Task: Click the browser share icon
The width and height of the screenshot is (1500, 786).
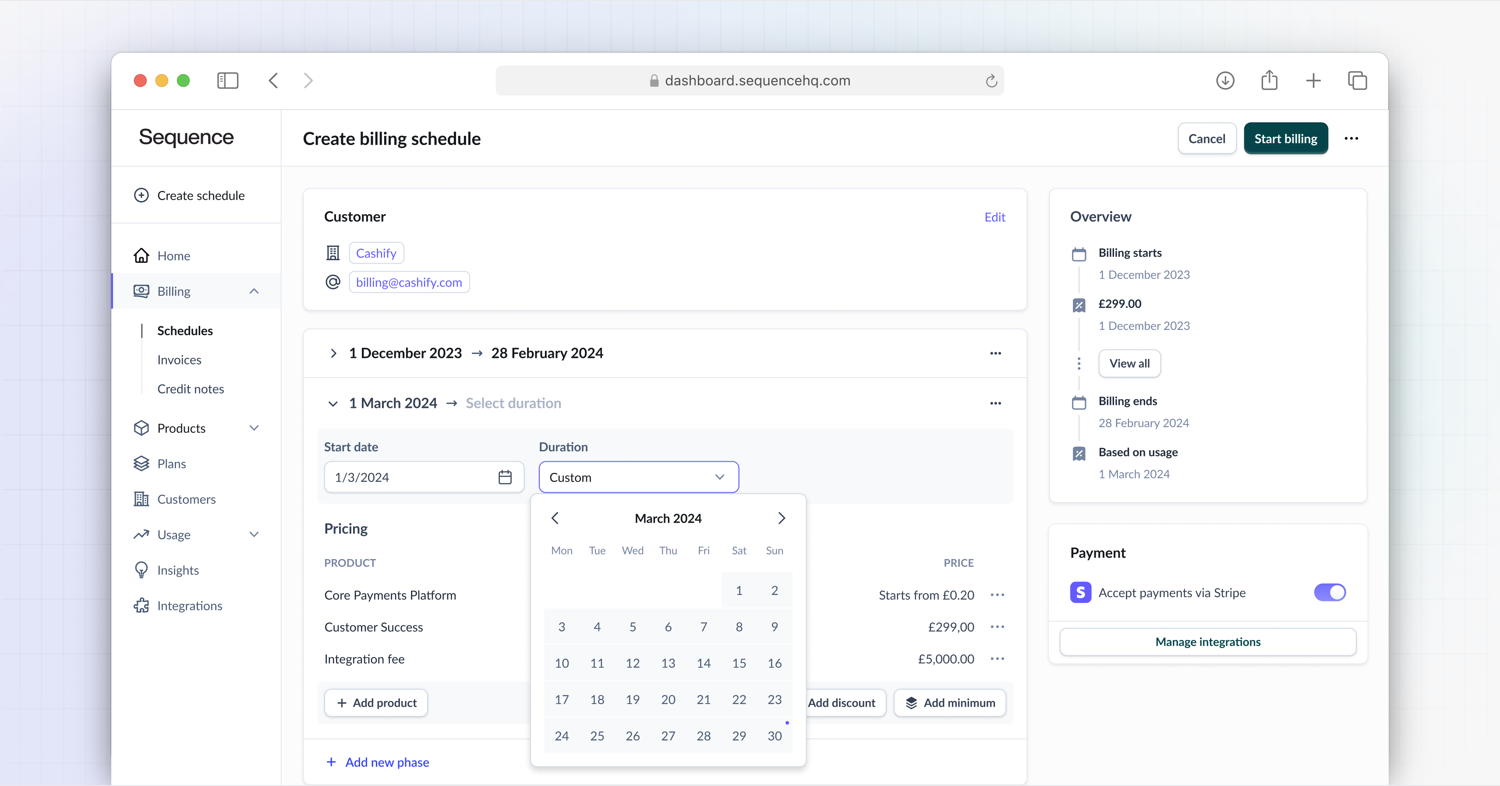Action: [1270, 80]
